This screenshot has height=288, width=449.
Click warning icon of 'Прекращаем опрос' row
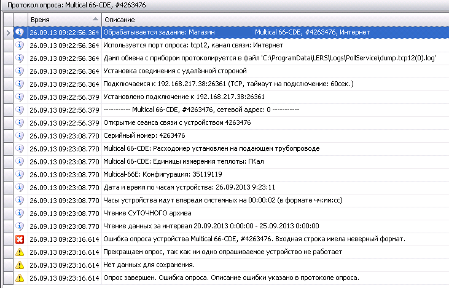click(20, 252)
